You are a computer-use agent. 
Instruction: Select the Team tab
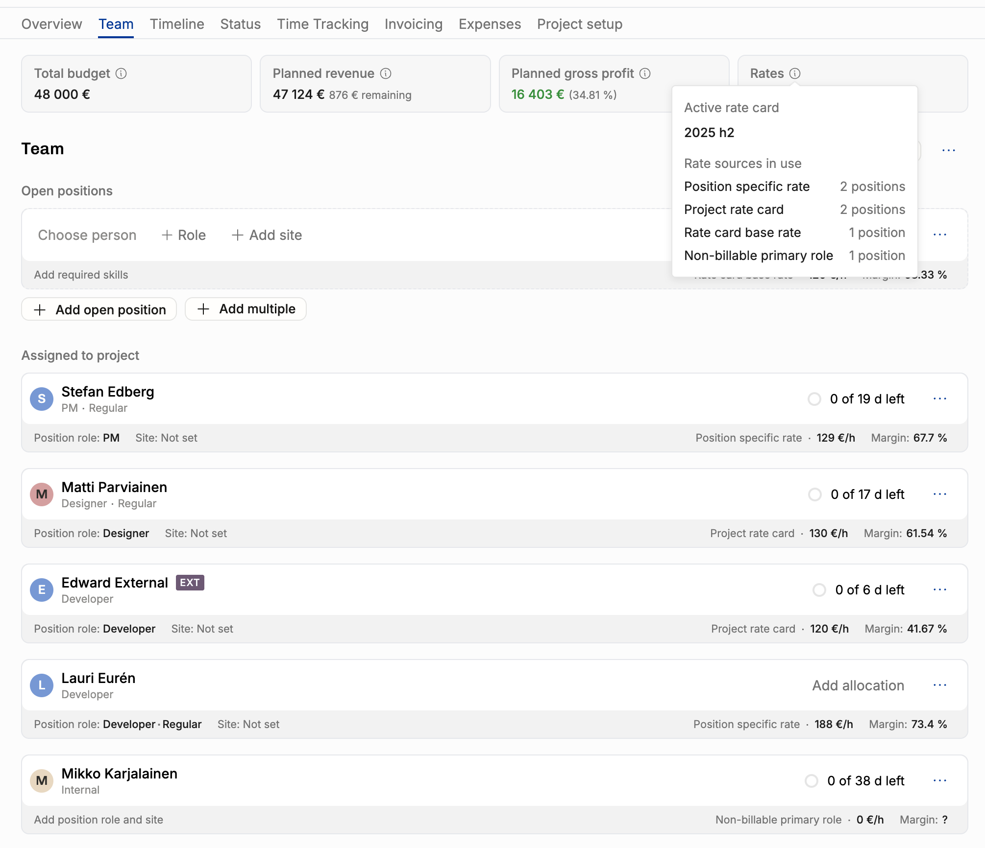pos(116,24)
